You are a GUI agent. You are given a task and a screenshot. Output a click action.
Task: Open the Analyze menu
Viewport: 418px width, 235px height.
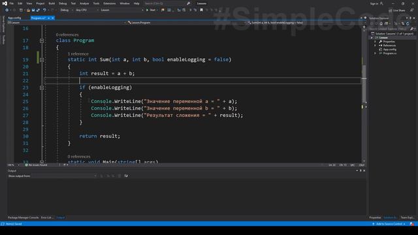[84, 3]
